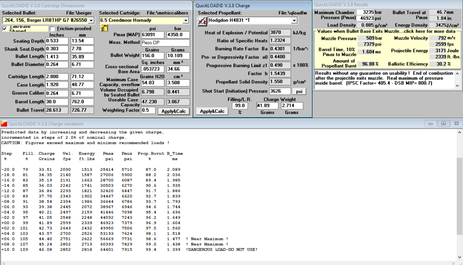Click the Charge variations scroll down arrow
This screenshot has height=265, width=463.
tap(460, 257)
